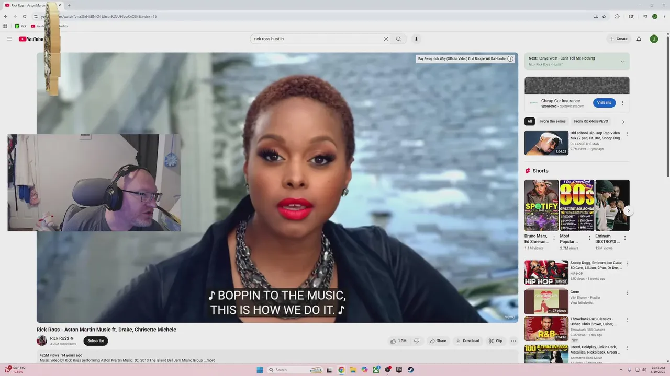Open the S&P 500 taskbar widget

[x=15, y=370]
